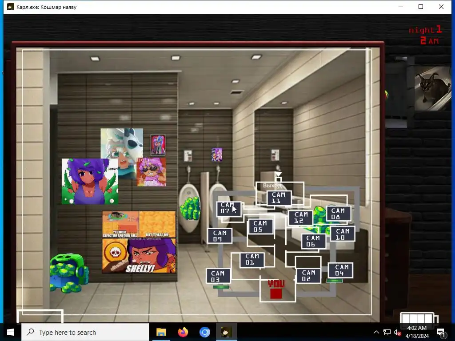Image resolution: width=455 pixels, height=341 pixels.
Task: Click the Карл.exe game taskbar icon
Action: [x=226, y=332]
